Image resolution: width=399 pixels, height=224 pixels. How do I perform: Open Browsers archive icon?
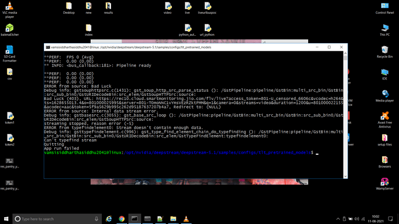(385, 162)
